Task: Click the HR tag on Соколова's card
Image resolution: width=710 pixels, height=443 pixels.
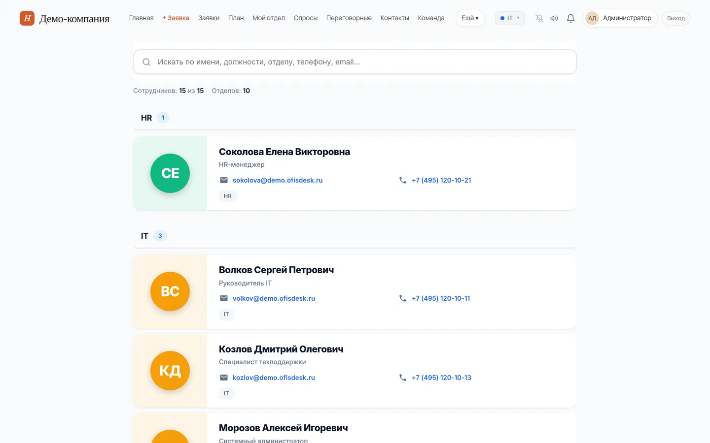Action: [x=228, y=196]
